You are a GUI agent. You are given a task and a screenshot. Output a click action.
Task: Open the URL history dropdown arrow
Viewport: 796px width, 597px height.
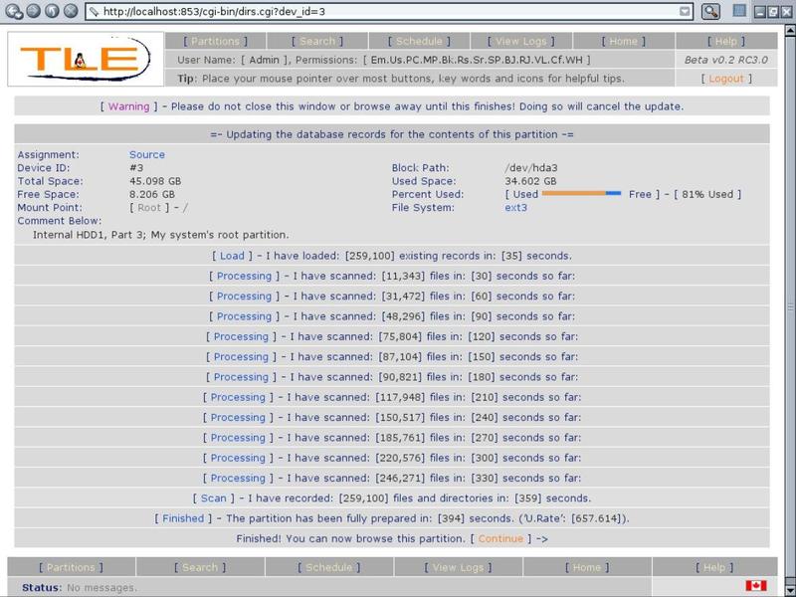(x=685, y=12)
